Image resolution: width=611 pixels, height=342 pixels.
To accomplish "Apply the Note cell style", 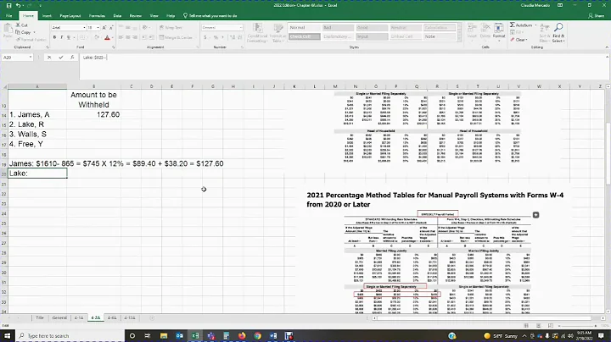I will coord(440,36).
